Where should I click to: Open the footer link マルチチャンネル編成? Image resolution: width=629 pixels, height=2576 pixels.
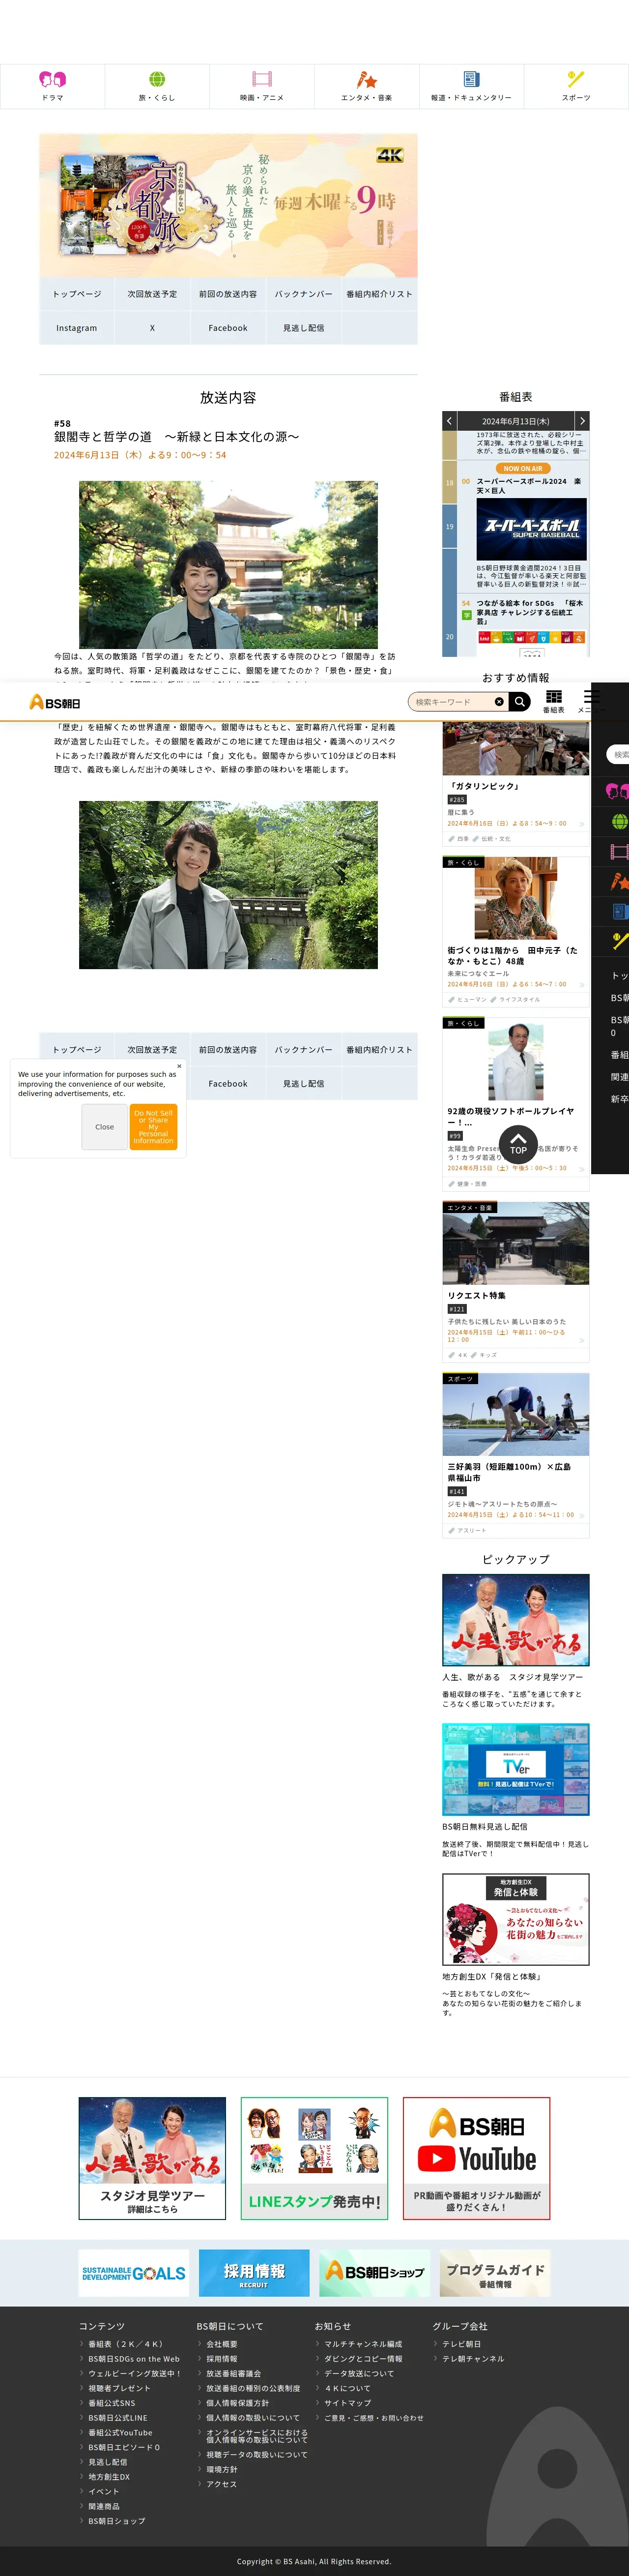click(x=363, y=2344)
